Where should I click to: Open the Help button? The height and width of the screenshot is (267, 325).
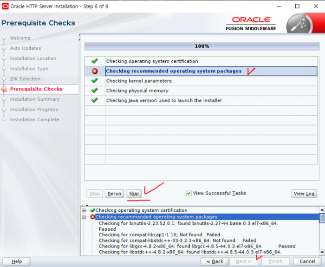click(x=17, y=261)
